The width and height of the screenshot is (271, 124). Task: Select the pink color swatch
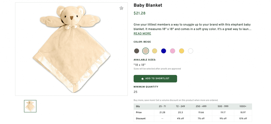[173, 51]
